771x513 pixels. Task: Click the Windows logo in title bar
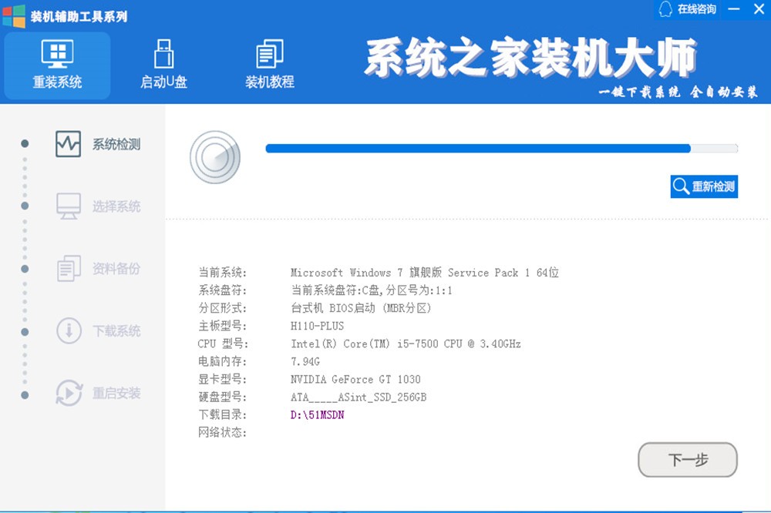(x=14, y=15)
